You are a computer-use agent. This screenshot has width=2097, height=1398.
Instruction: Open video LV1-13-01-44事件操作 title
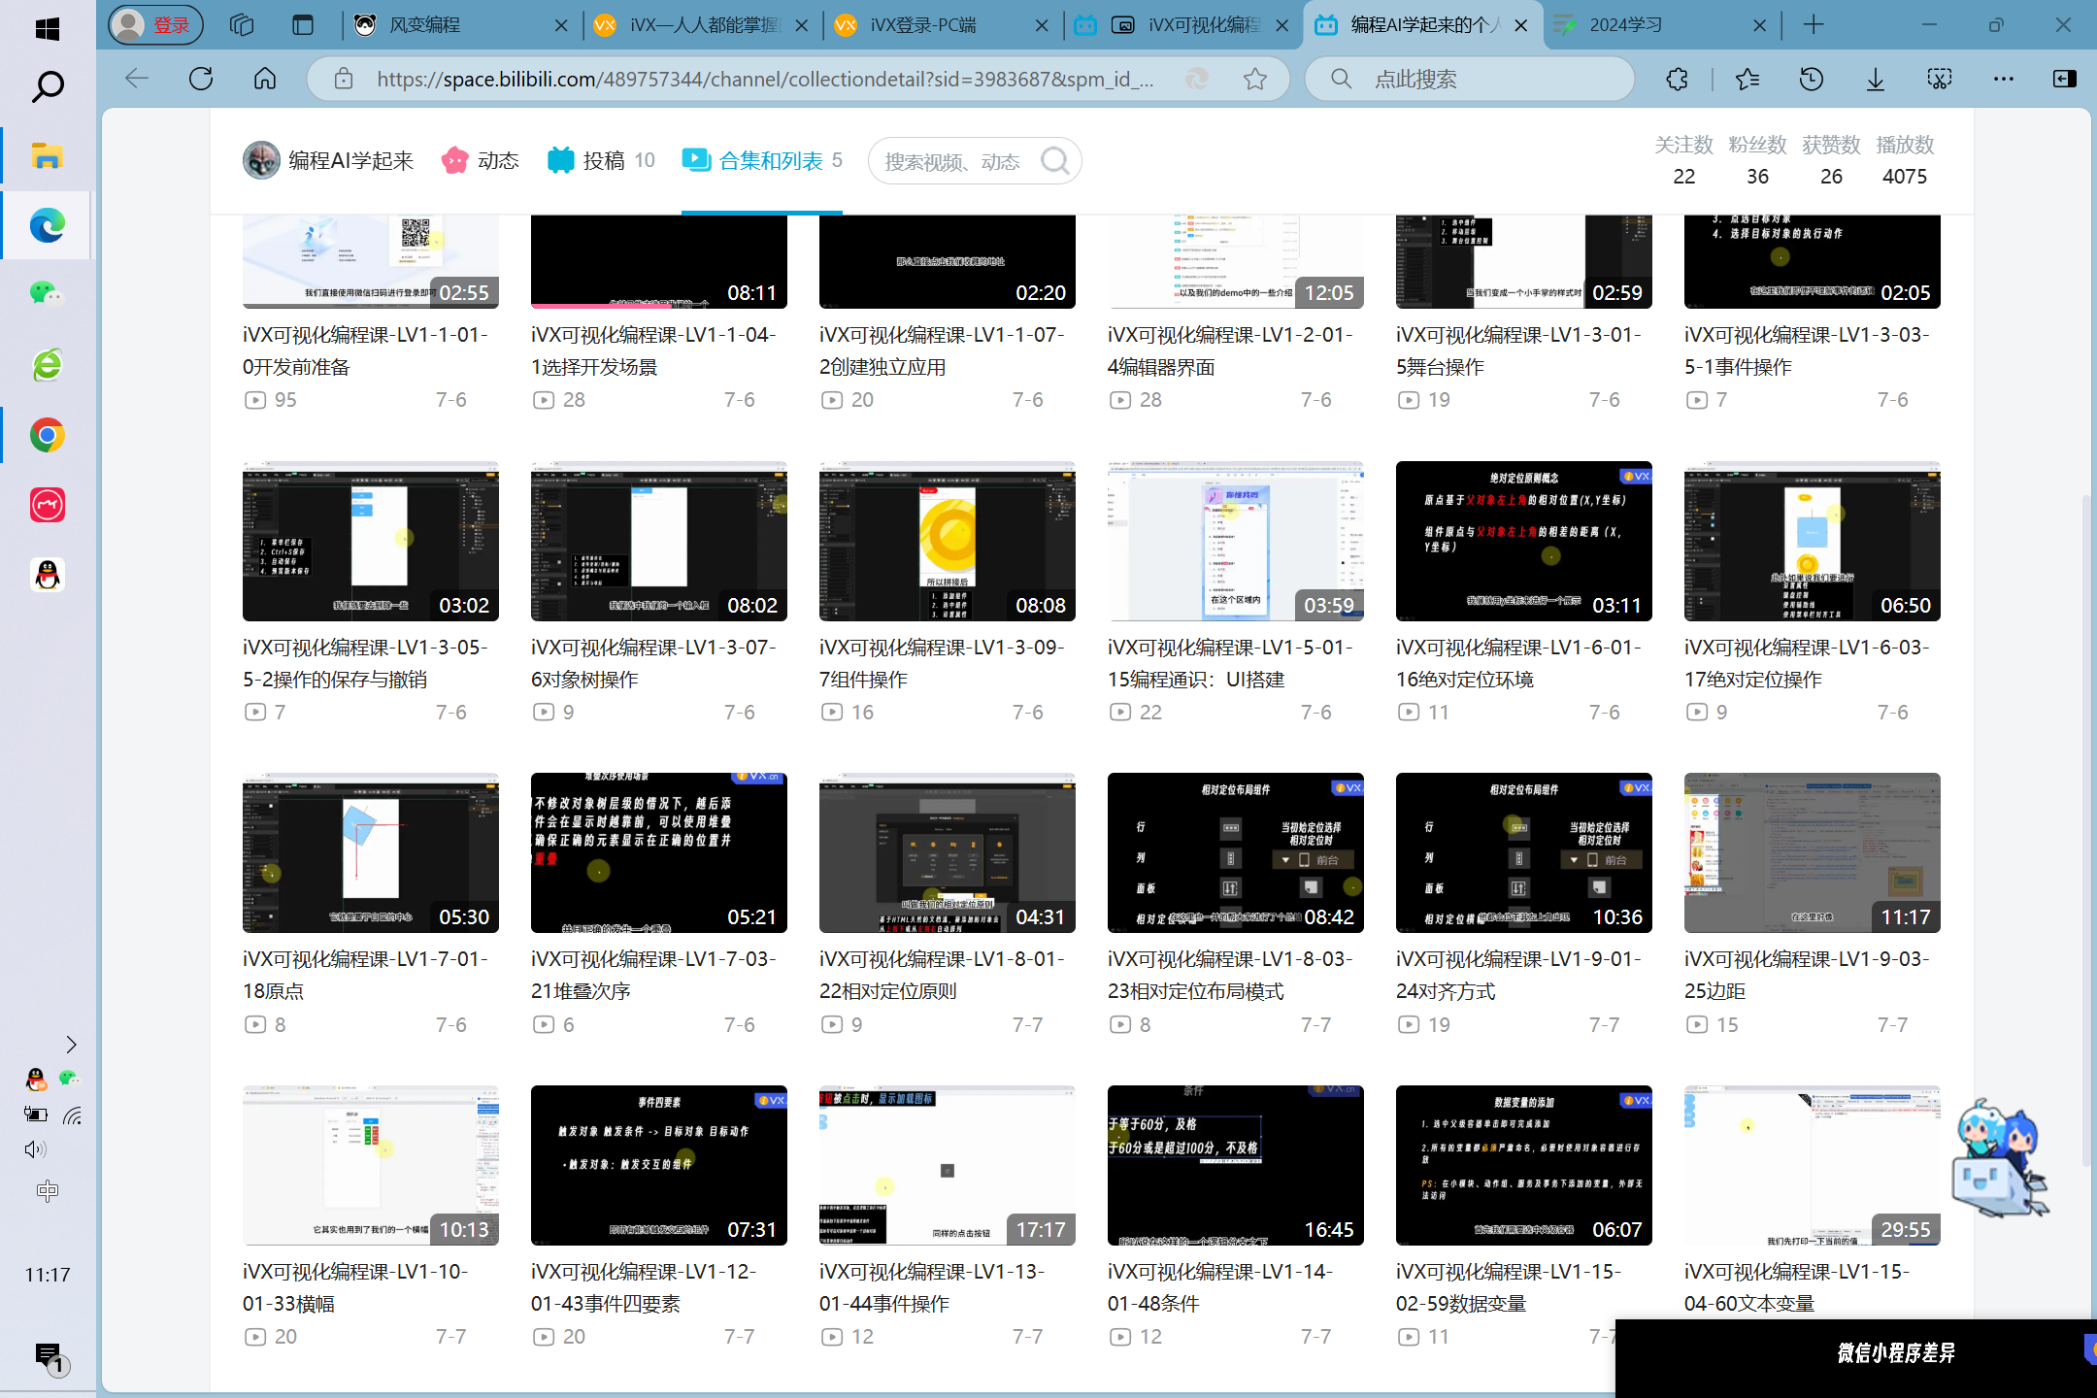pyautogui.click(x=932, y=1287)
